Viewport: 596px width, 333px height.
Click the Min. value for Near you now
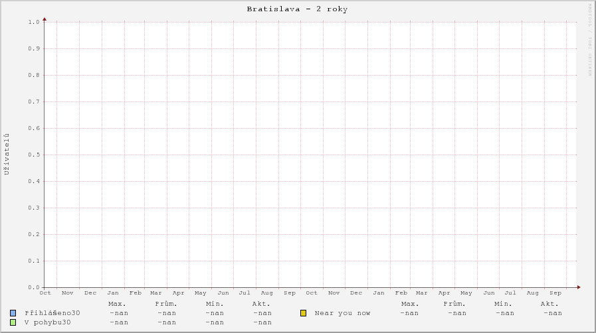[x=505, y=313]
